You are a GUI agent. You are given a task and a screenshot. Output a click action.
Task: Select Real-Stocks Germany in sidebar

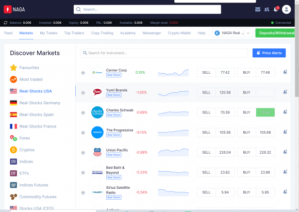coord(40,103)
